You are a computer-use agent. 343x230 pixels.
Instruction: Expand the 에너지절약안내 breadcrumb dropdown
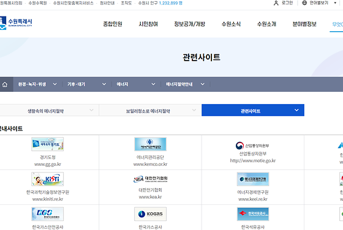point(203,84)
